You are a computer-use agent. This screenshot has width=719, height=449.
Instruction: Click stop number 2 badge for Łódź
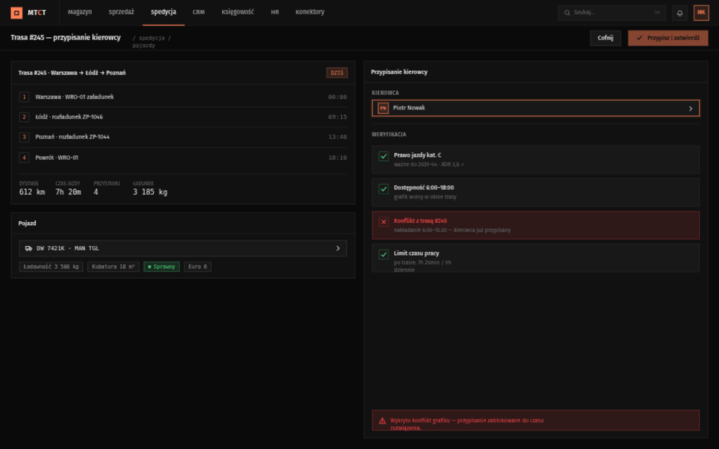tap(24, 117)
